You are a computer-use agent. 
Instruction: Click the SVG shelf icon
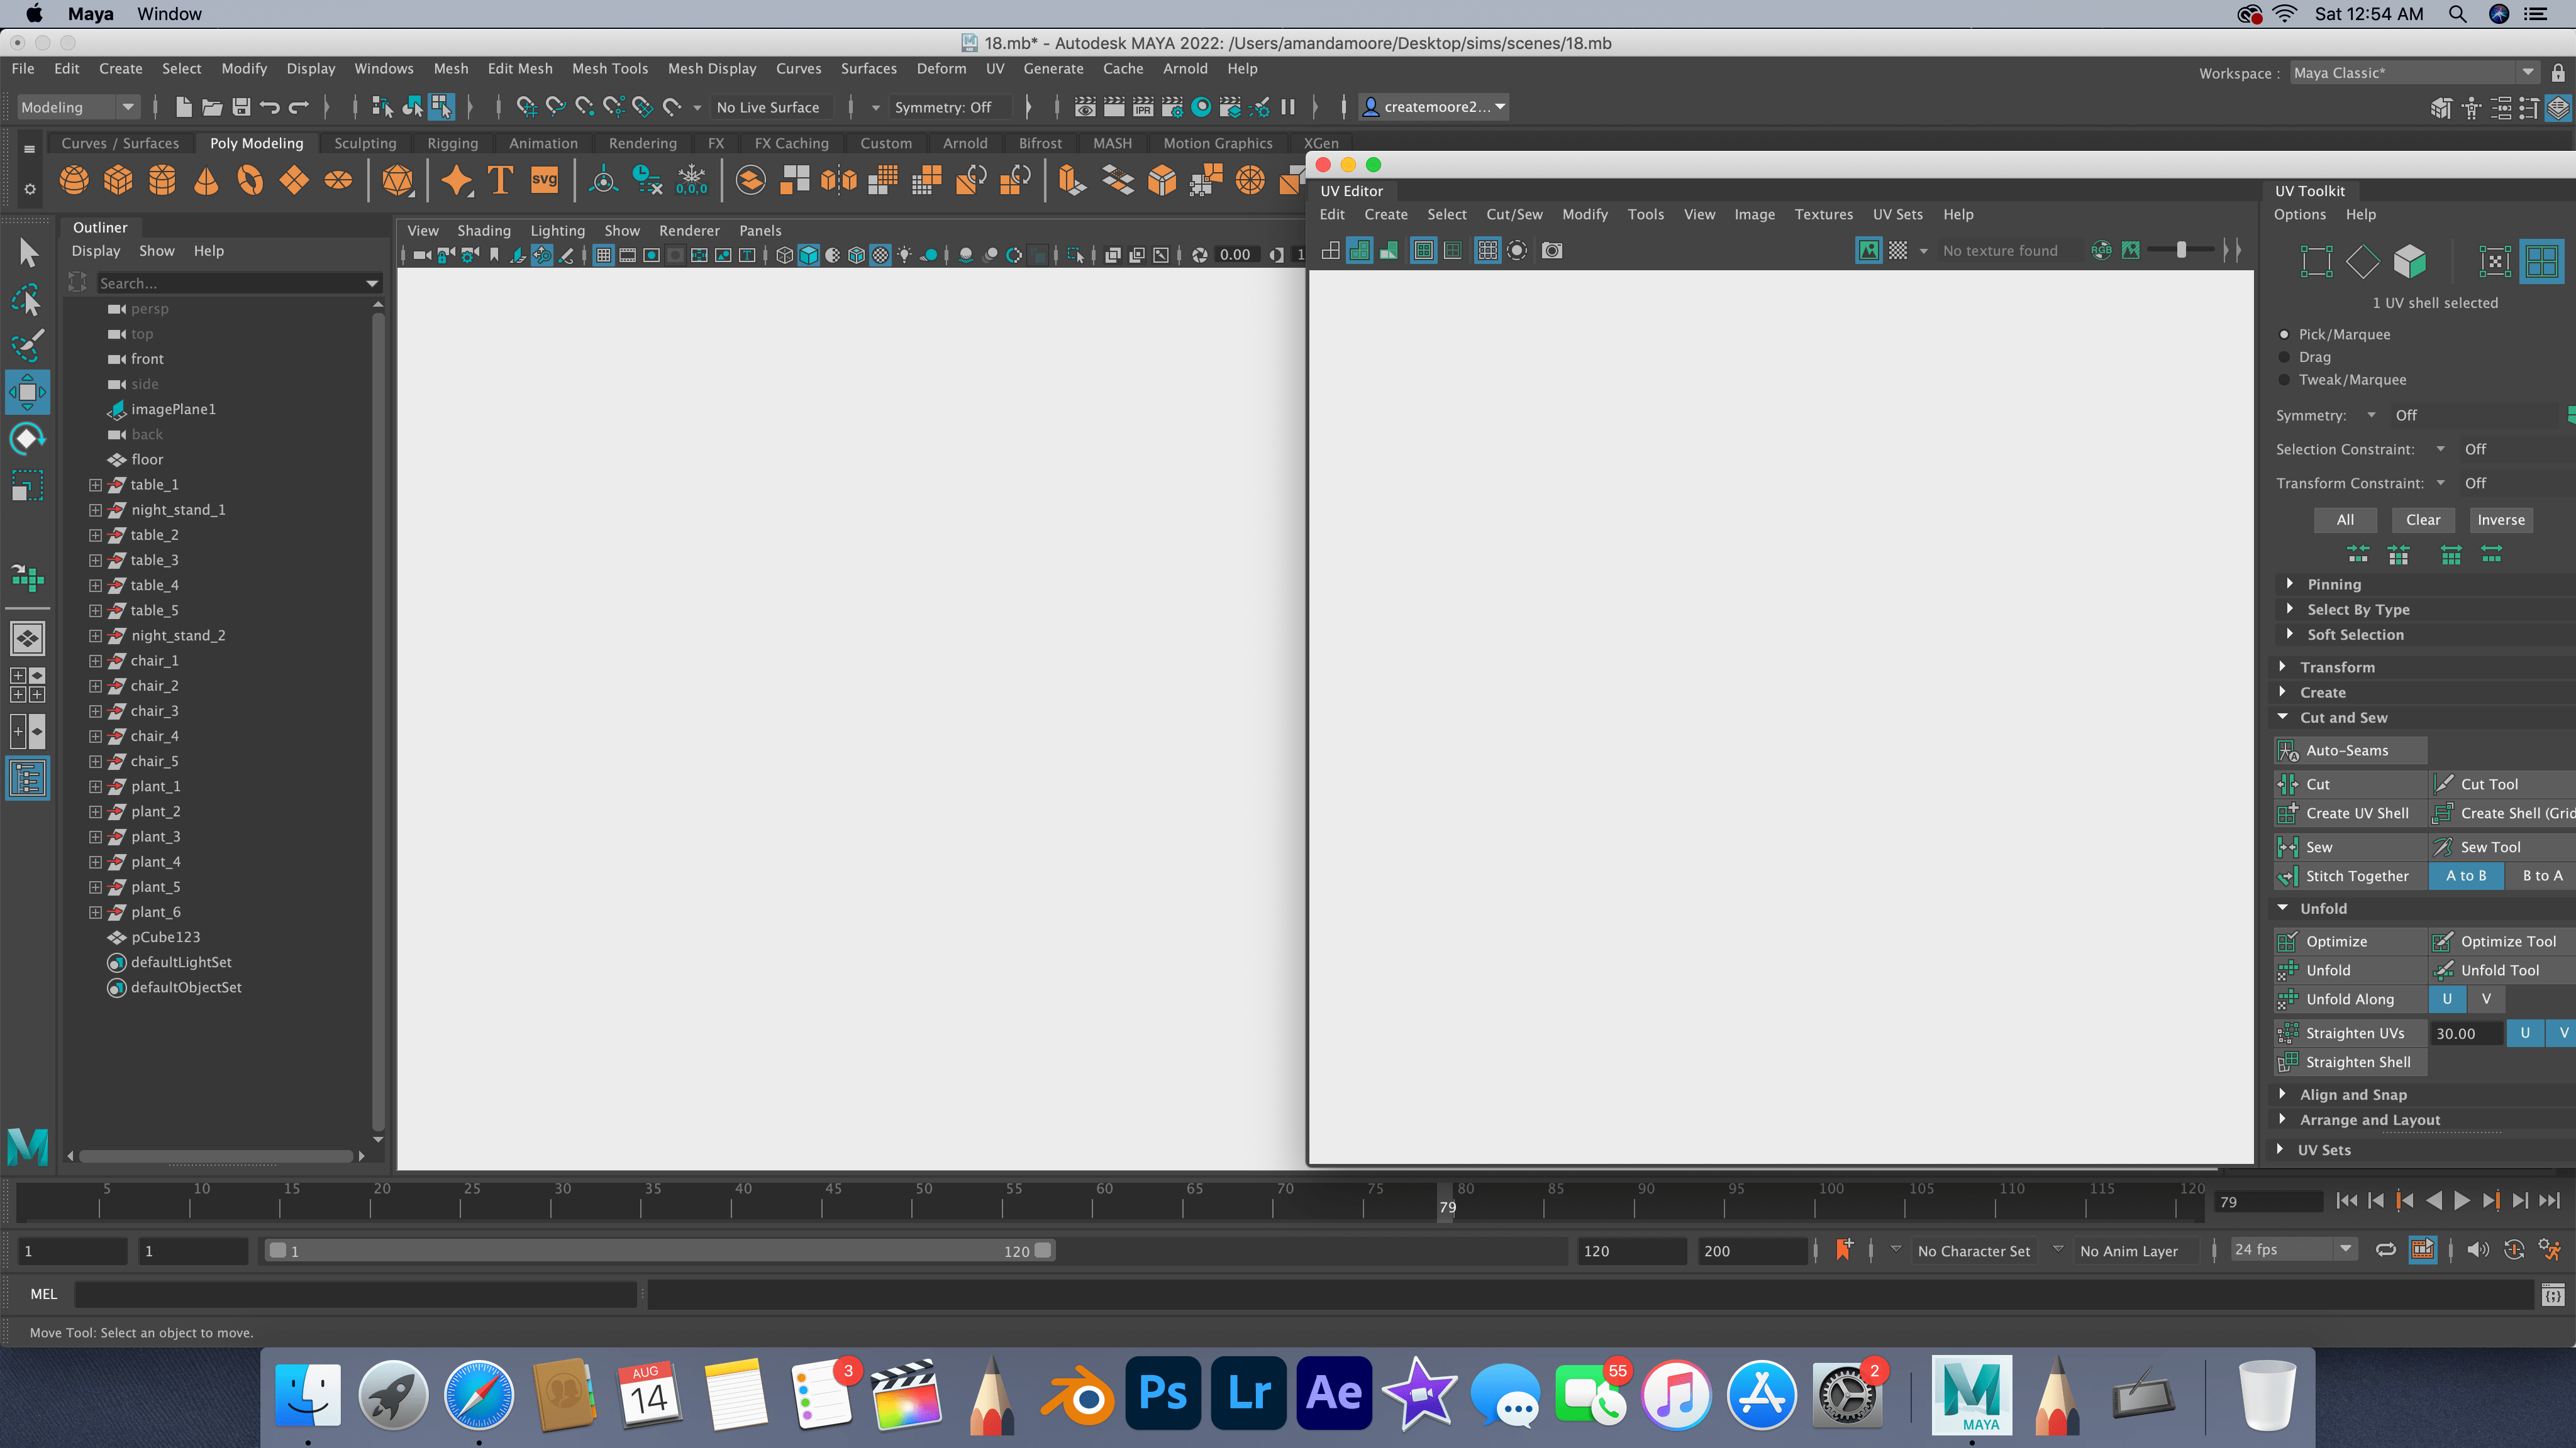pos(543,180)
